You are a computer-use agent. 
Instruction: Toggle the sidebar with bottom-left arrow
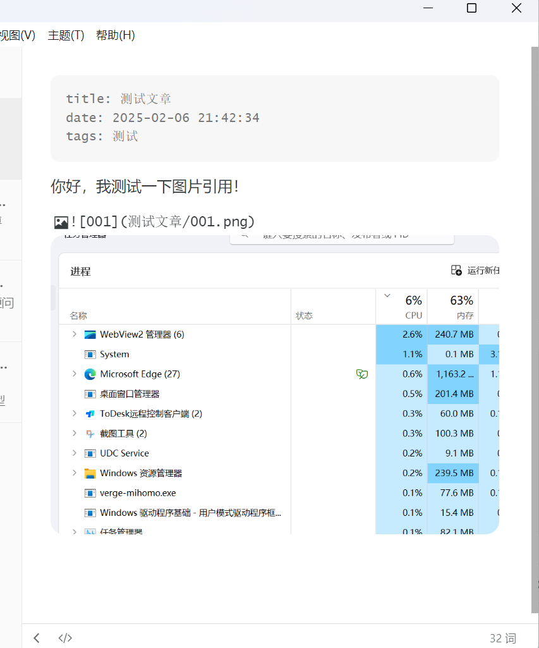pos(37,638)
